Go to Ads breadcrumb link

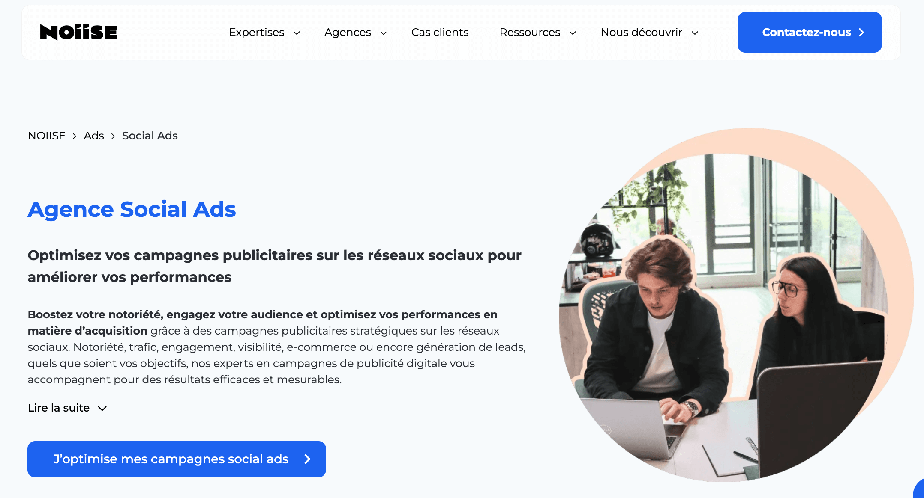click(x=94, y=136)
